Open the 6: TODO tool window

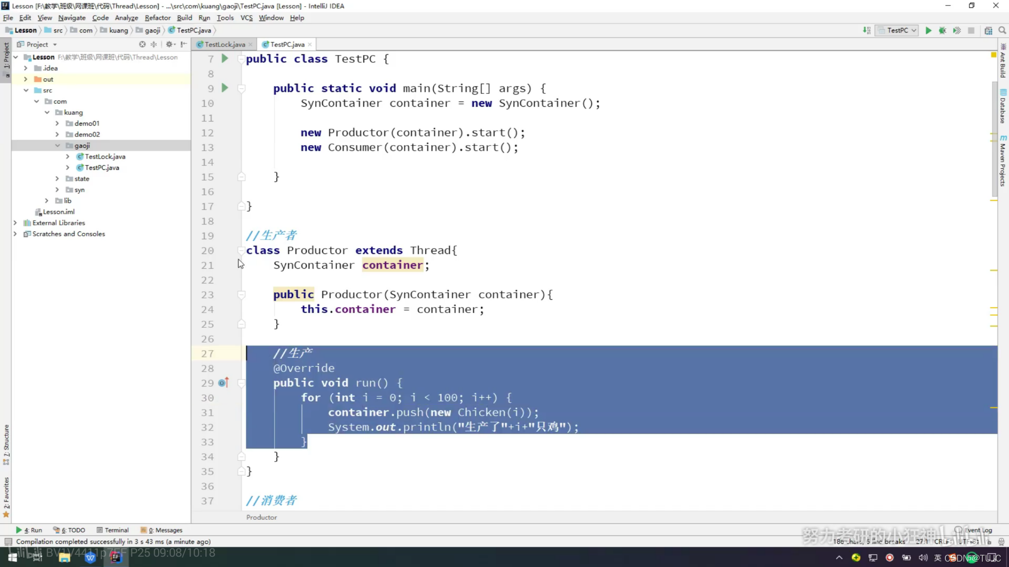coord(69,530)
